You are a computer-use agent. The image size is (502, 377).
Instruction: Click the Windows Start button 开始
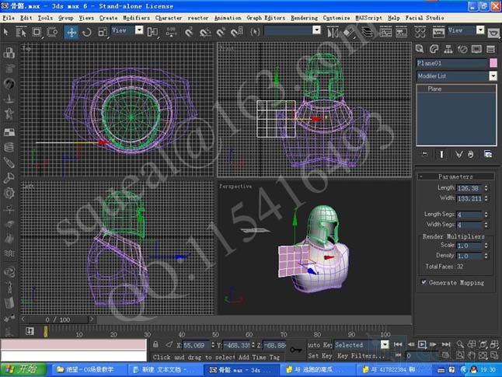(x=23, y=370)
